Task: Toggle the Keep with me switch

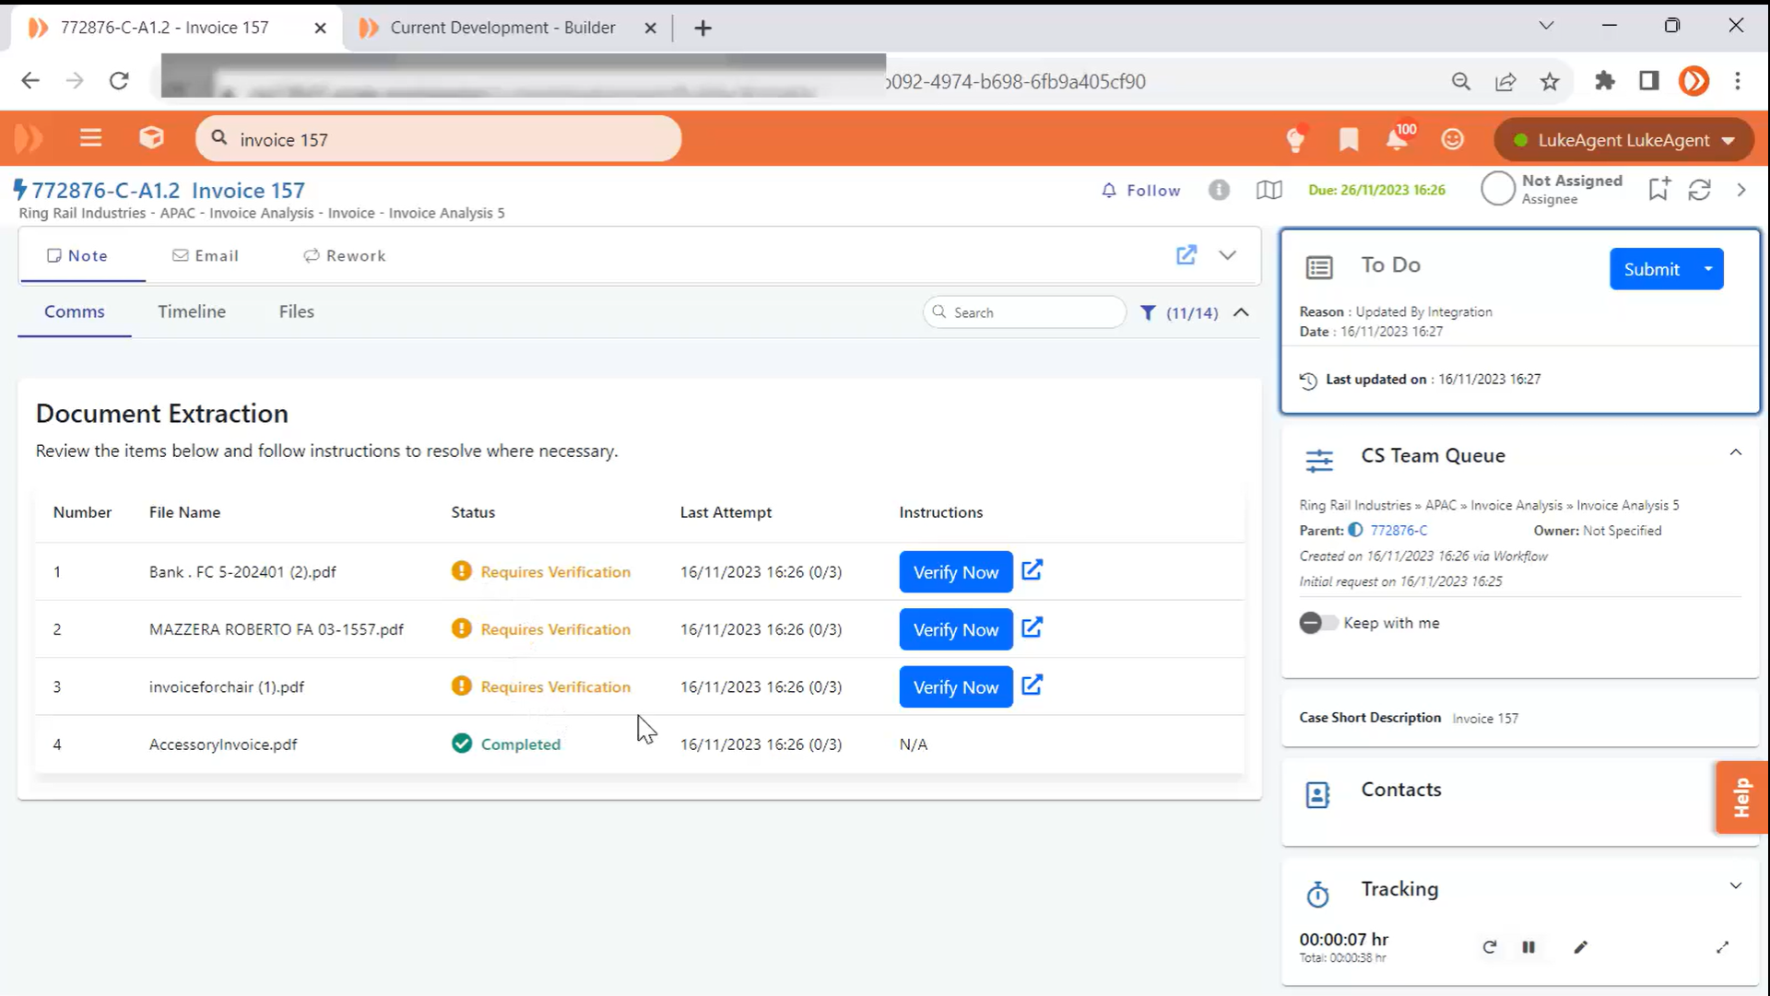Action: pos(1317,623)
